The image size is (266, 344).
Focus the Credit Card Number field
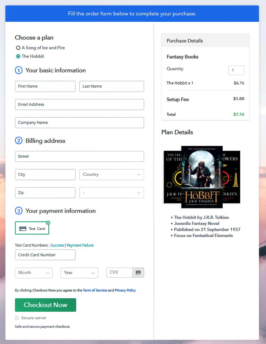[45, 255]
